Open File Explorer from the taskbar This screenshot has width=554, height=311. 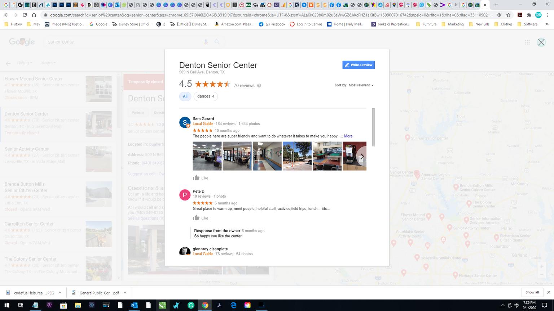[78, 305]
